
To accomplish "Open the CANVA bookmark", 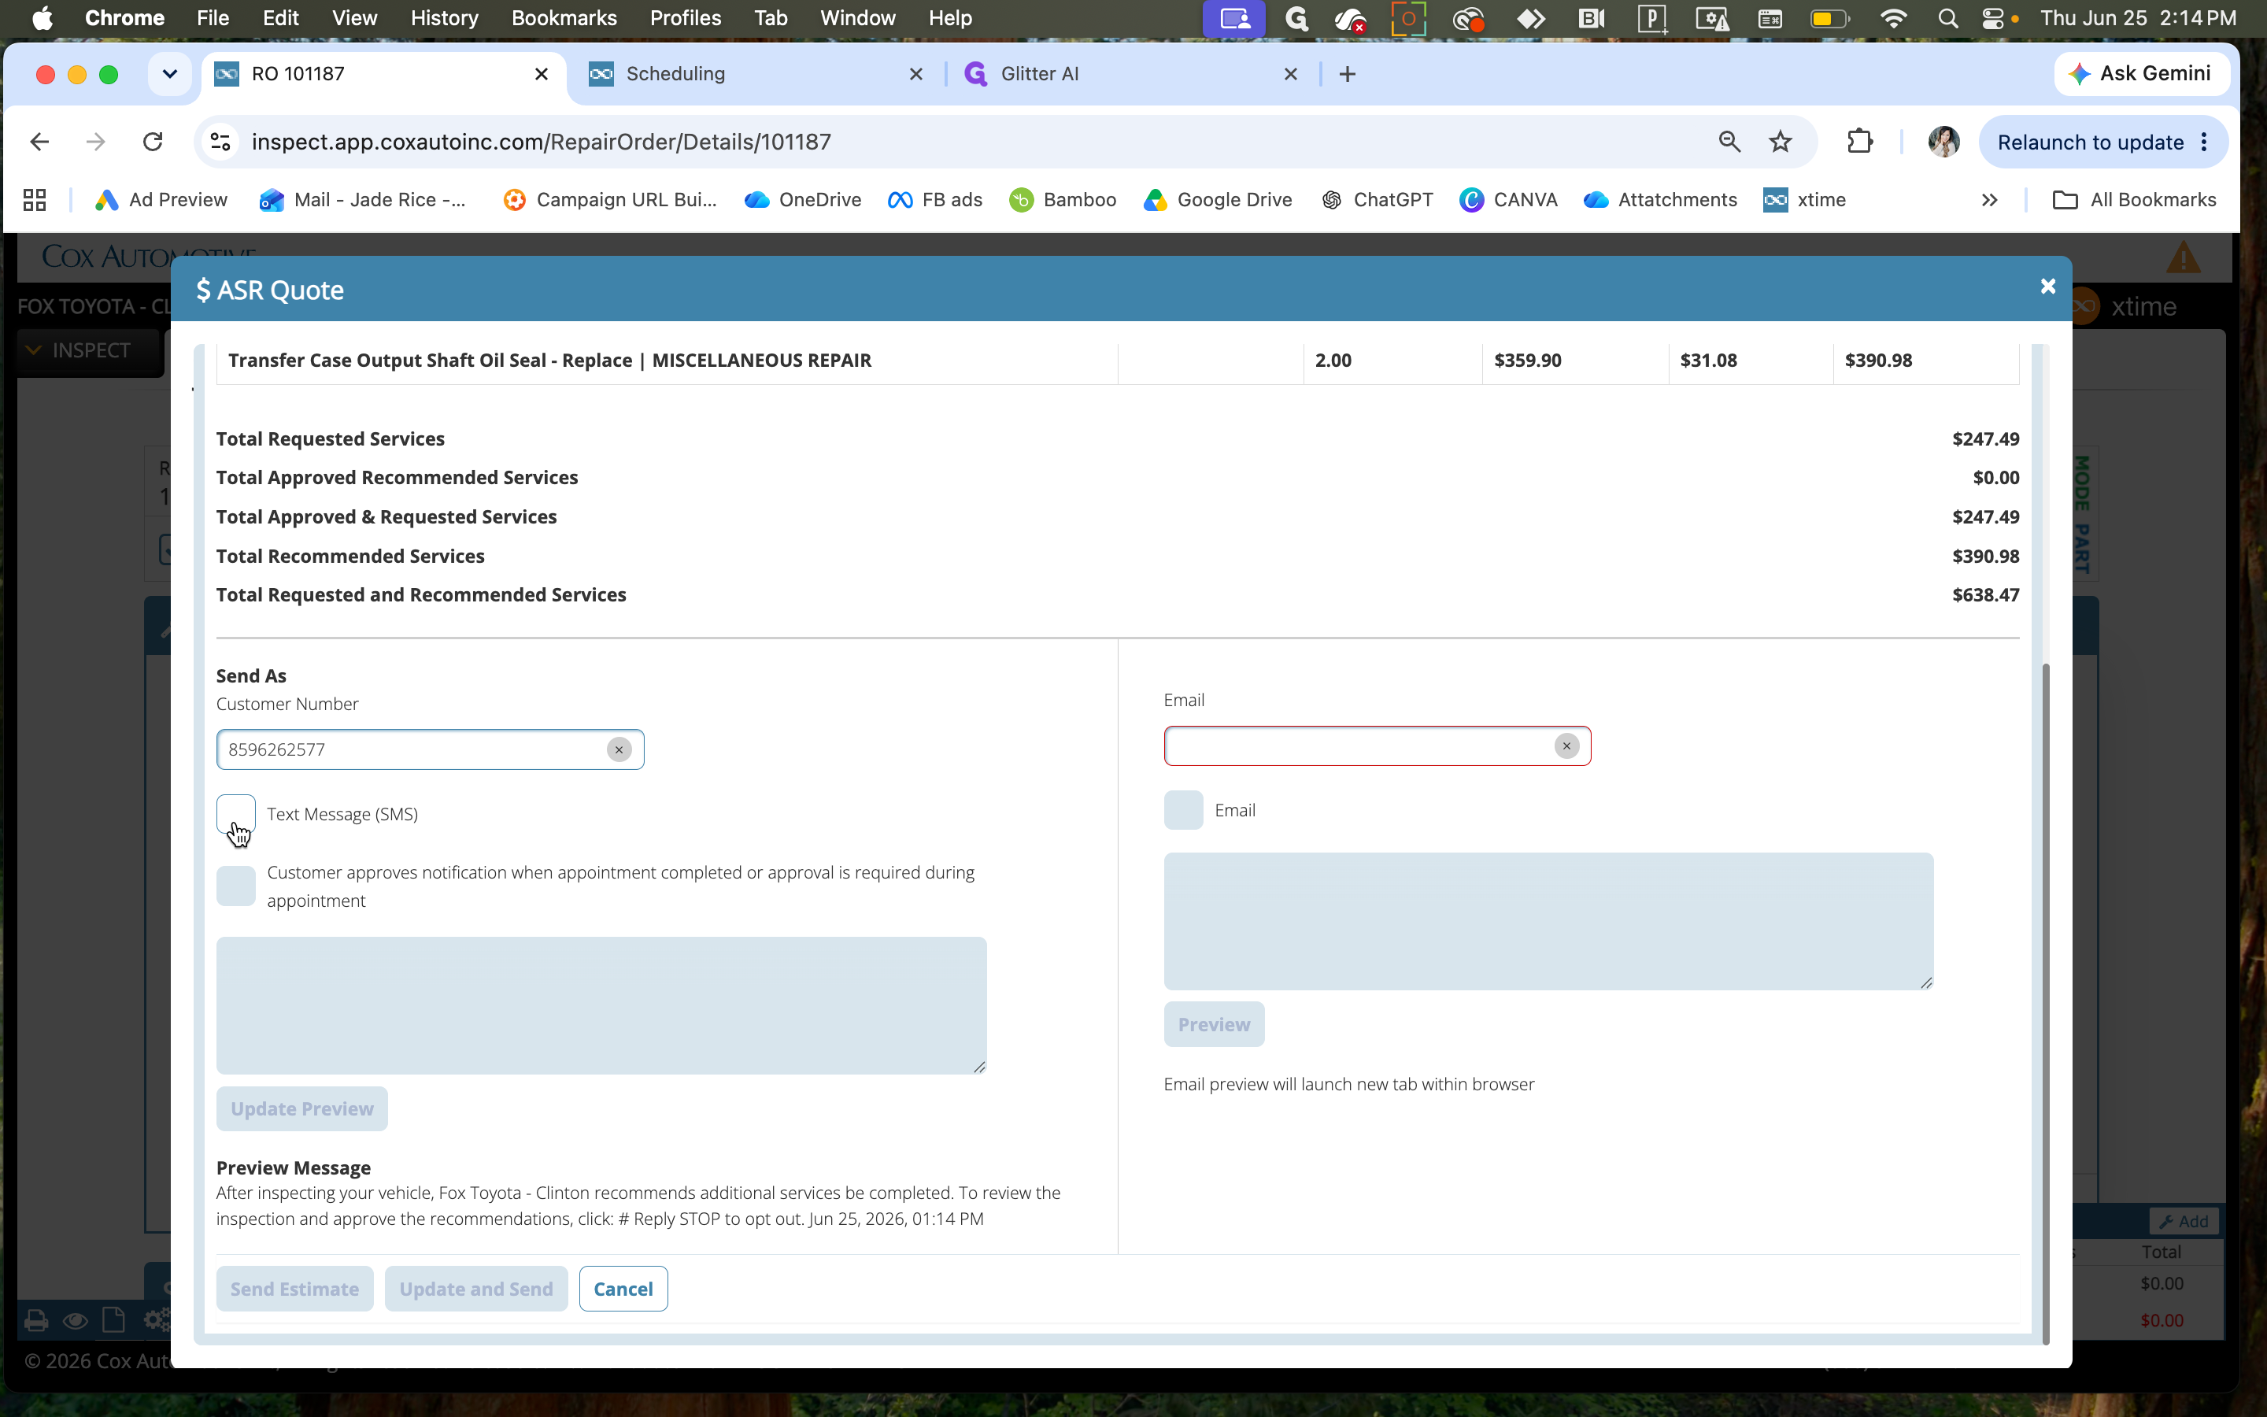I will pyautogui.click(x=1508, y=200).
